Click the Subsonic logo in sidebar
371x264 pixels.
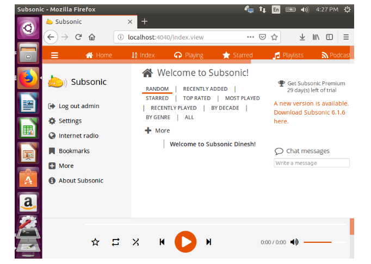tap(57, 82)
